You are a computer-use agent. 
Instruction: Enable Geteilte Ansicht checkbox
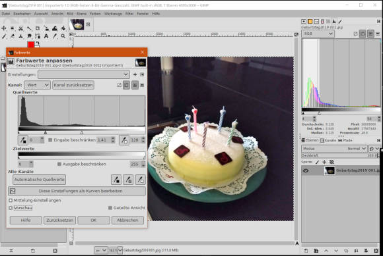pyautogui.click(x=110, y=208)
